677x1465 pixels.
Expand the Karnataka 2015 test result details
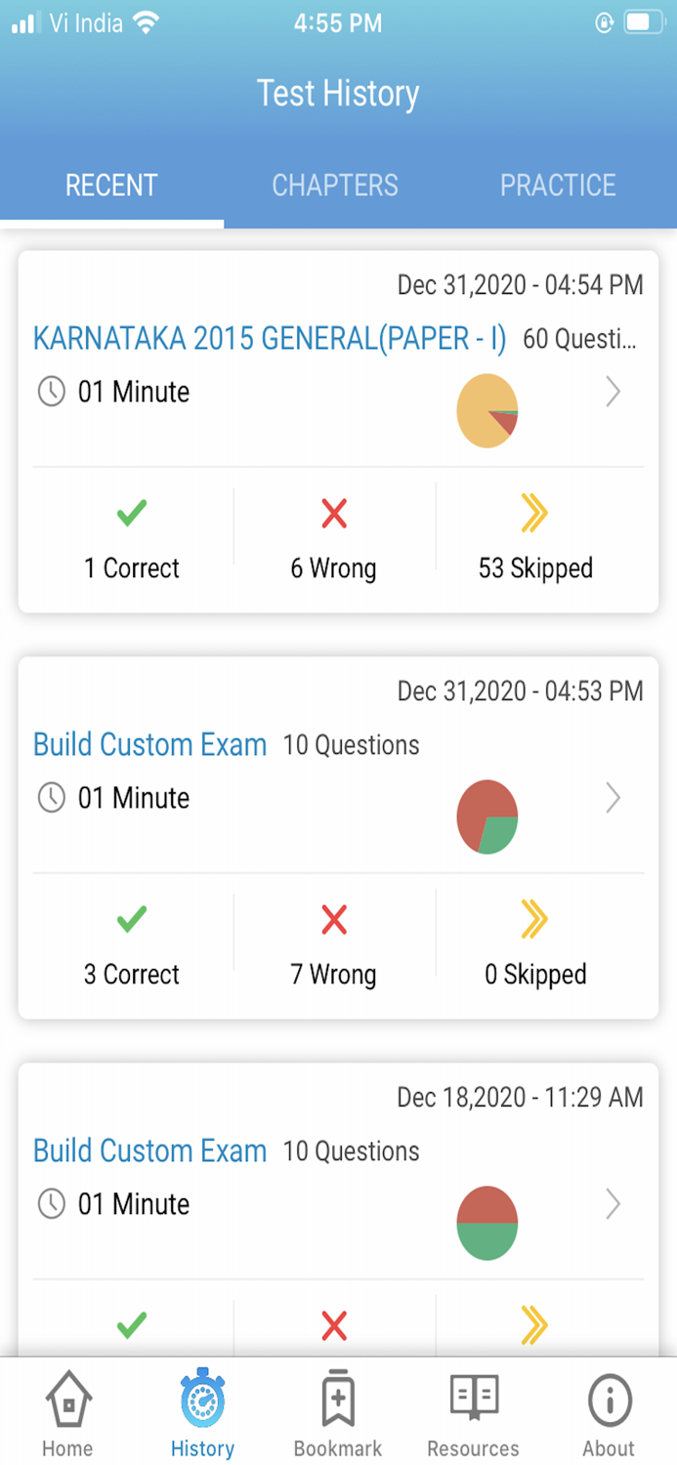(x=614, y=392)
